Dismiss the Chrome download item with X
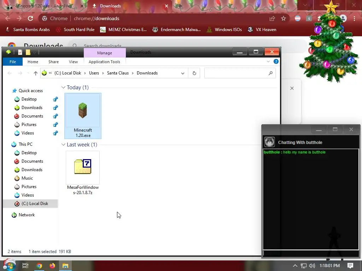This screenshot has height=271, width=362. [x=292, y=88]
